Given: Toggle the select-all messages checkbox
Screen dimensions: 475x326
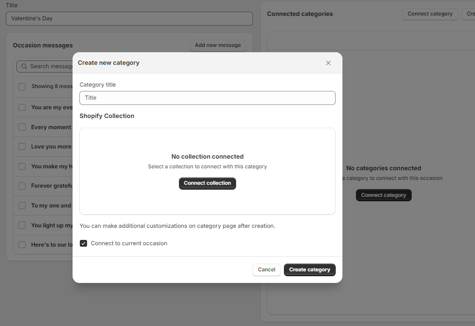Looking at the screenshot, I should click(x=22, y=87).
